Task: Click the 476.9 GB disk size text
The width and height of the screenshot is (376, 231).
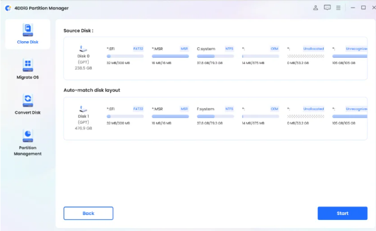Action: tap(83, 128)
